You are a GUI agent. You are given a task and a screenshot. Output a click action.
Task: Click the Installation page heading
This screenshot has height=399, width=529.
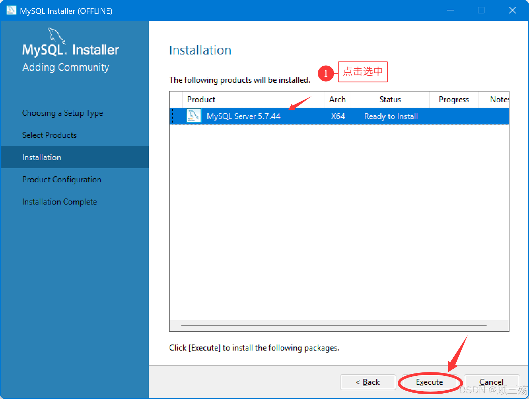[x=200, y=50]
